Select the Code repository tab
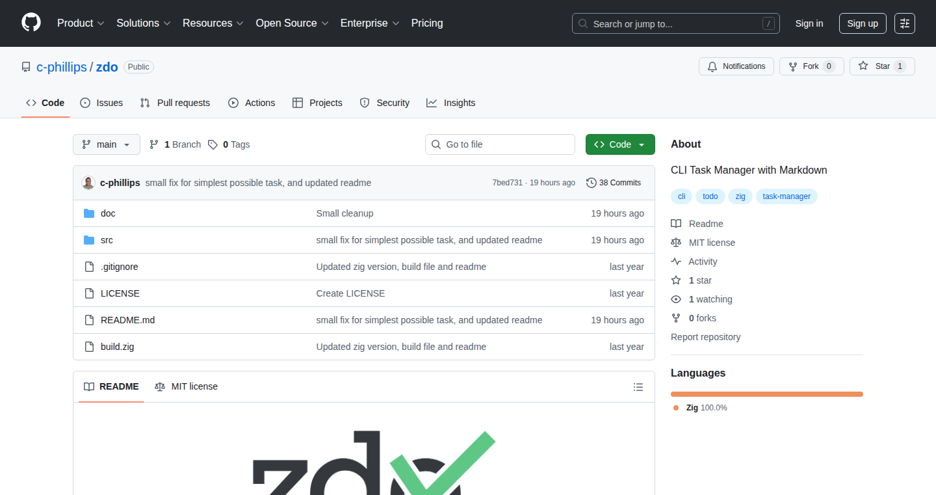Screen dimensions: 936x495 pos(45,103)
